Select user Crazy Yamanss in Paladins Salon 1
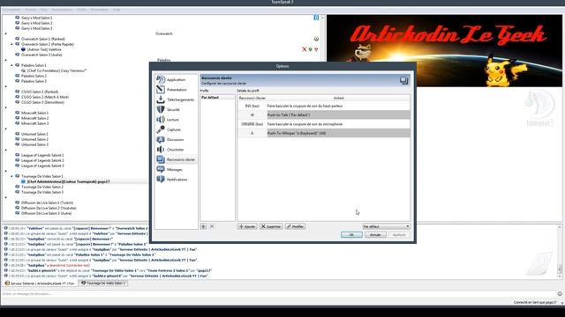Viewport: 565px width, 317px height. 56,70
